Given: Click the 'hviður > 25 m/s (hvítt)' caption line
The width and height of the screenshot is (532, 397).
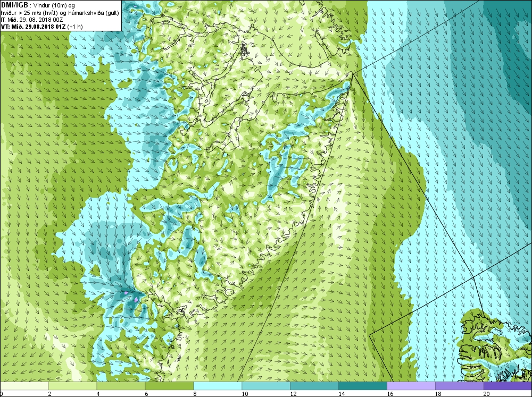Looking at the screenshot, I should [x=60, y=13].
